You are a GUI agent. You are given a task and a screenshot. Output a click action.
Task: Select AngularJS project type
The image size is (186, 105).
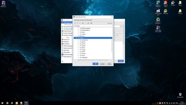[65, 42]
